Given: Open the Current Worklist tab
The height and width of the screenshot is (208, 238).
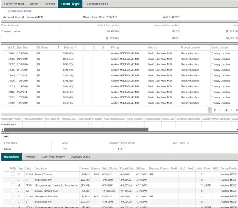Looking at the screenshot, I should pyautogui.click(x=13, y=4).
